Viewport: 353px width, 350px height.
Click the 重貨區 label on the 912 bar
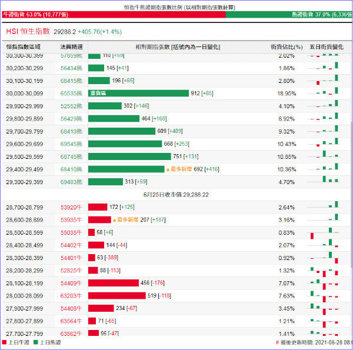coord(98,93)
